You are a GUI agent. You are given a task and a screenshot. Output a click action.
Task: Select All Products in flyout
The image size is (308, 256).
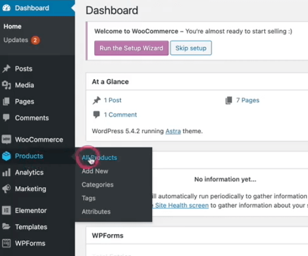pos(99,157)
